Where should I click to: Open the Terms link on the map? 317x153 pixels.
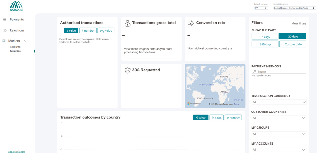point(236,104)
